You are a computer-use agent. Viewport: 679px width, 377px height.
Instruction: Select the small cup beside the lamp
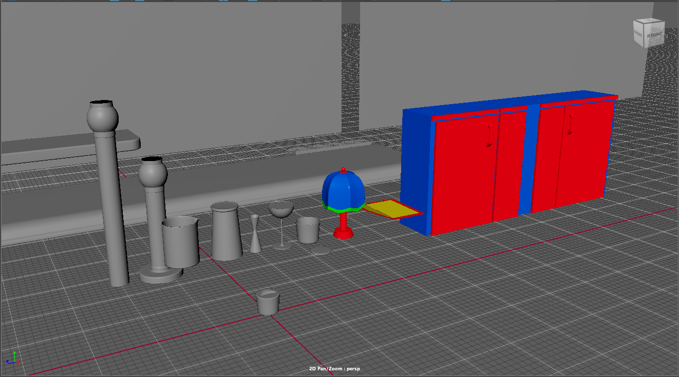(x=308, y=230)
